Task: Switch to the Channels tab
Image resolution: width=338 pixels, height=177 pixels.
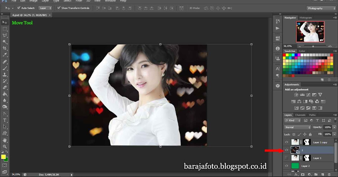Action: [x=300, y=115]
